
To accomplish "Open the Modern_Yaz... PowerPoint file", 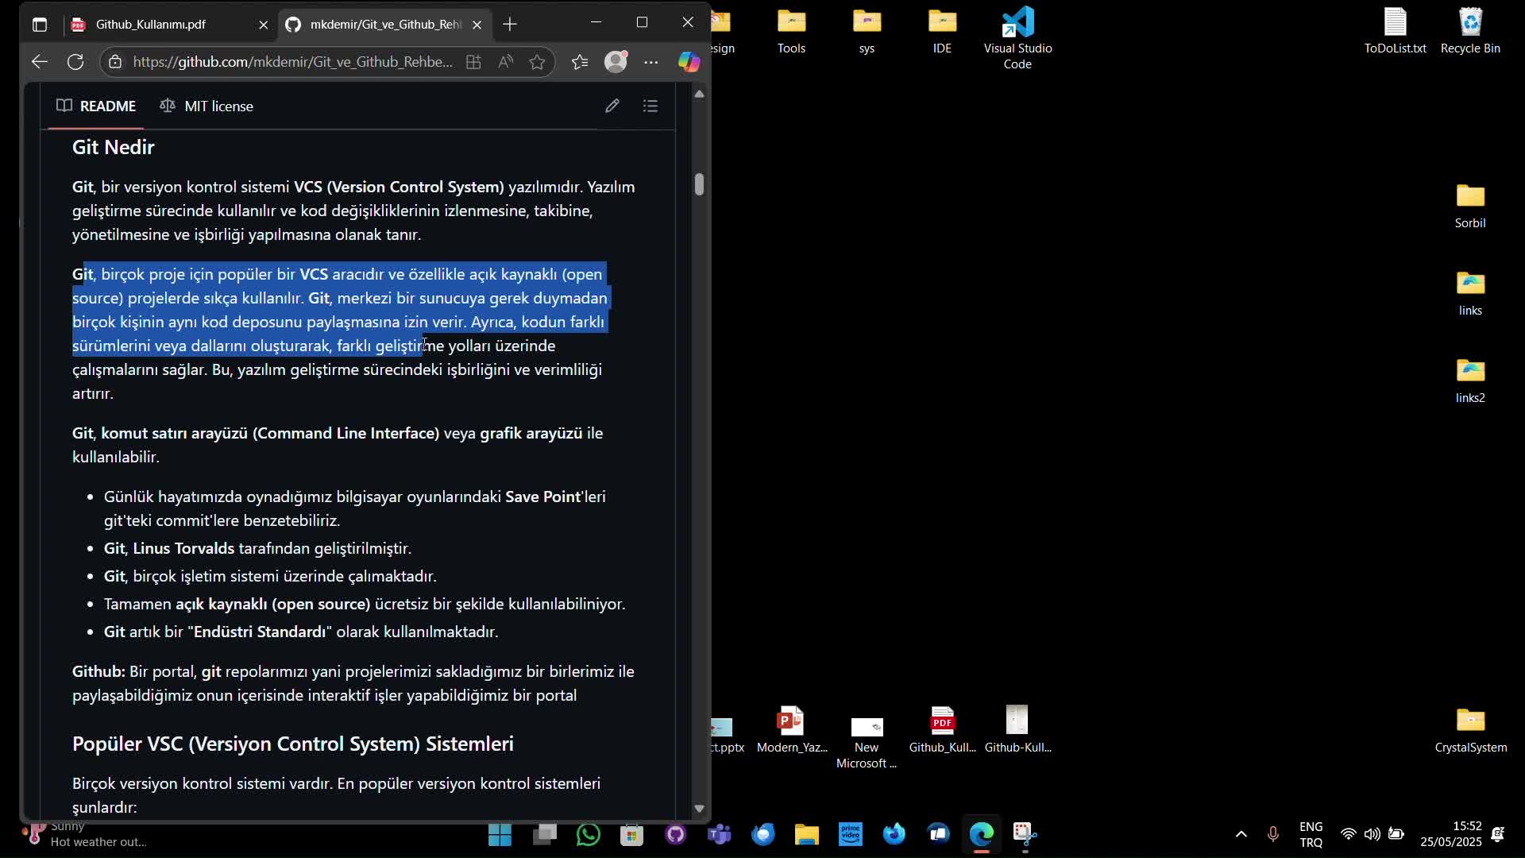I will click(x=791, y=729).
